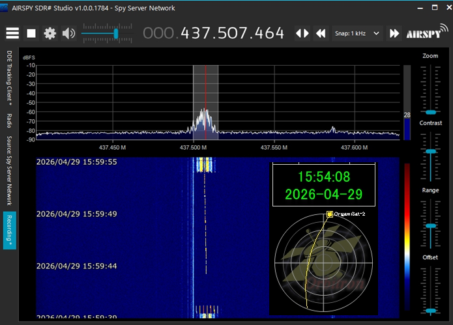Minimize the SDR# Studio window

(x=420, y=8)
